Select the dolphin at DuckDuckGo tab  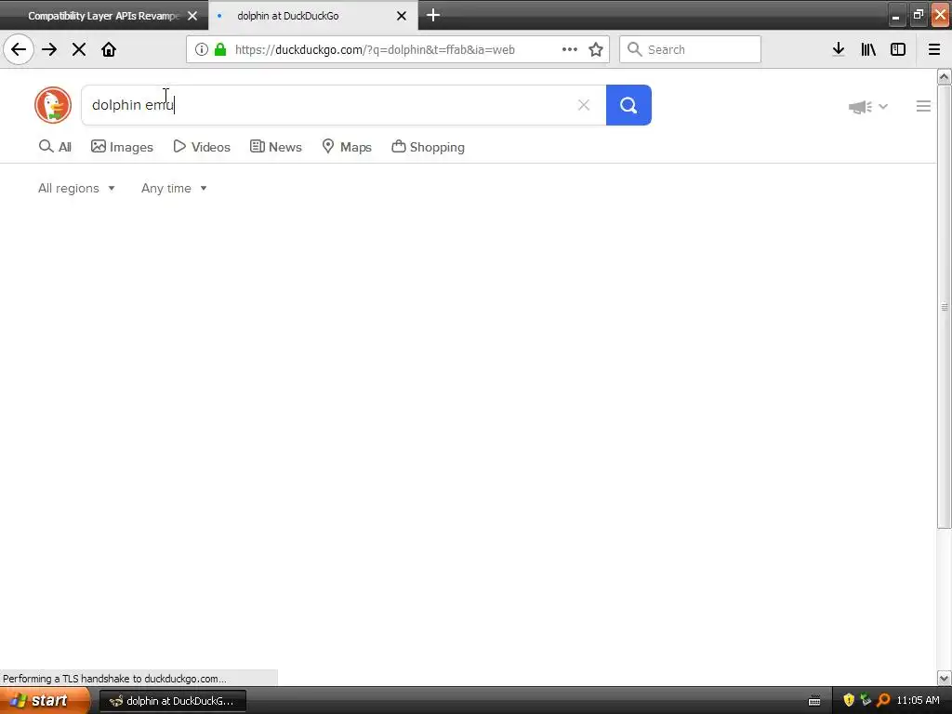tap(288, 16)
